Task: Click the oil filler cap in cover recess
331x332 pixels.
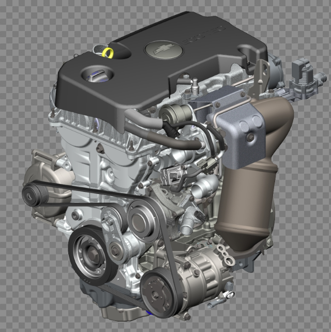Action: (97, 76)
